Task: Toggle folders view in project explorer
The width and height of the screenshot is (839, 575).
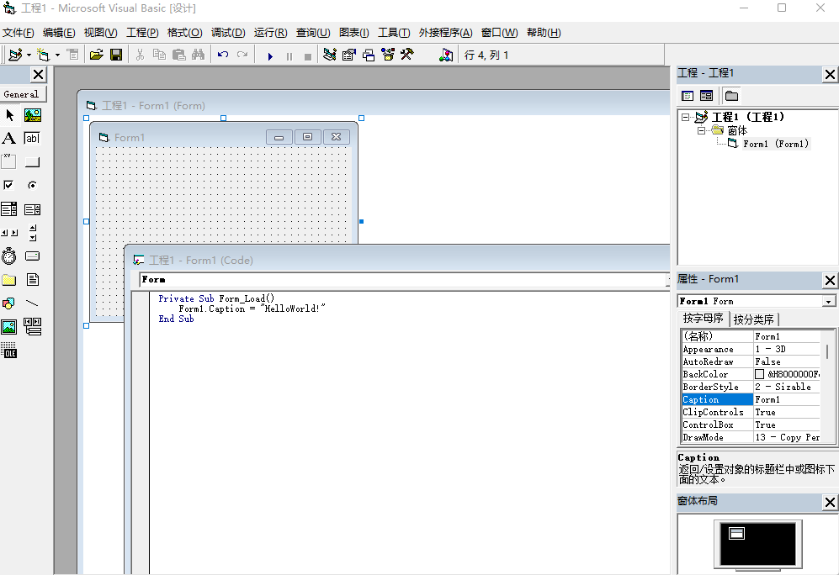Action: point(731,96)
